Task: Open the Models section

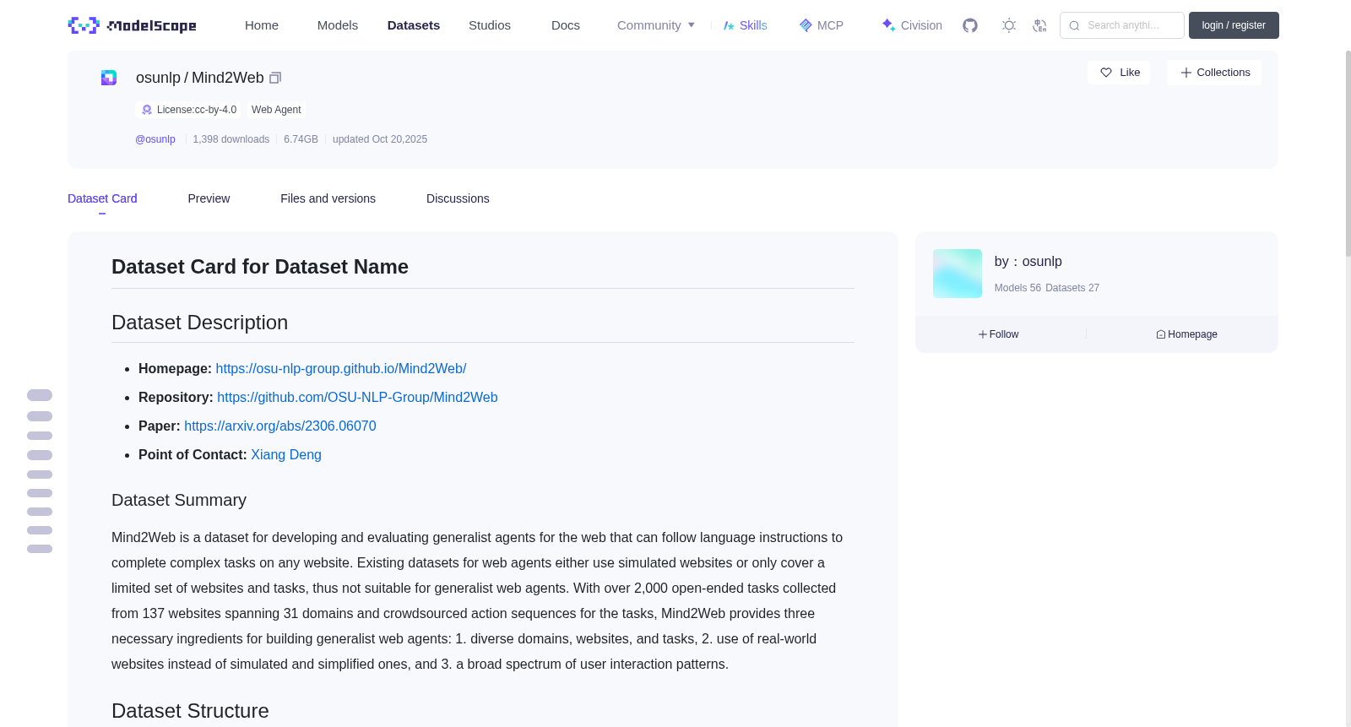Action: 338,25
